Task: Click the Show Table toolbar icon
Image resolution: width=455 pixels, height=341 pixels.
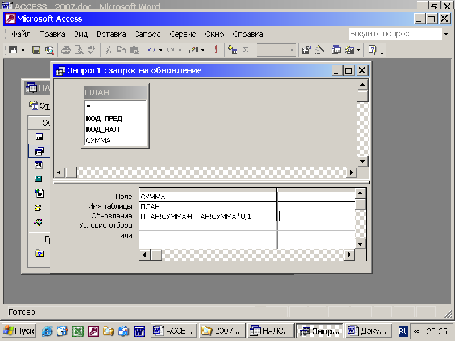Action: pos(233,50)
